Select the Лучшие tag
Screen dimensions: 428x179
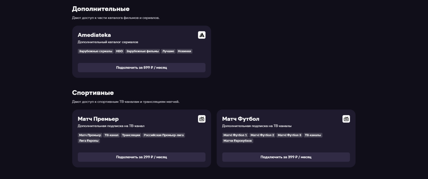tap(168, 51)
